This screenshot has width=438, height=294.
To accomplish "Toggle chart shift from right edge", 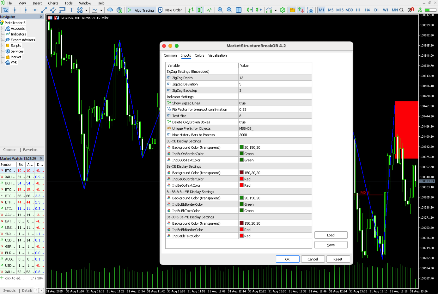I will [259, 10].
